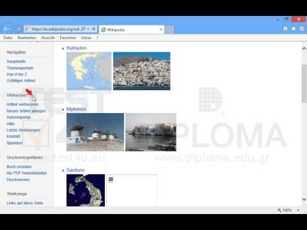Close the Wikipedia tab
This screenshot has height=230, width=307.
(161, 29)
